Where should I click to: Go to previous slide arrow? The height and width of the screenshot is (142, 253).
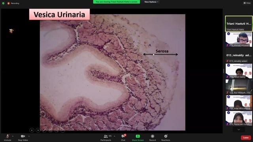[x=32, y=130]
